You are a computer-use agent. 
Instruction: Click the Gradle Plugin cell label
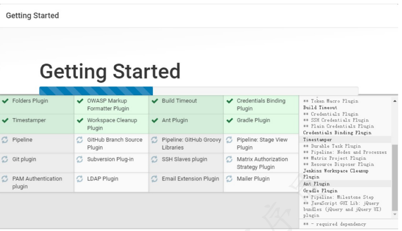[253, 121]
